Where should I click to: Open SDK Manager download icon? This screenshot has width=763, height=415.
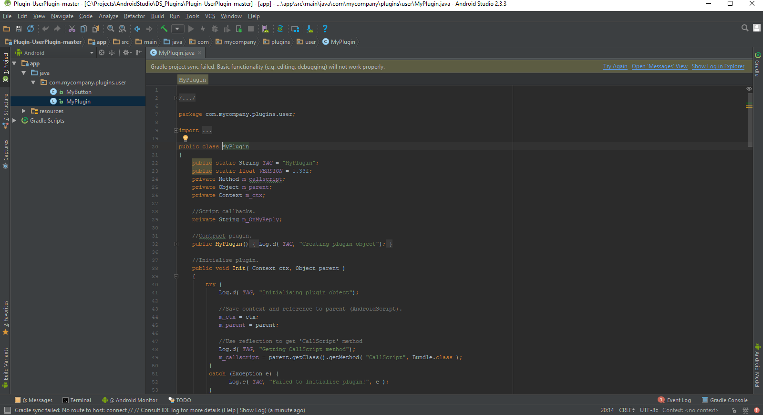point(310,29)
